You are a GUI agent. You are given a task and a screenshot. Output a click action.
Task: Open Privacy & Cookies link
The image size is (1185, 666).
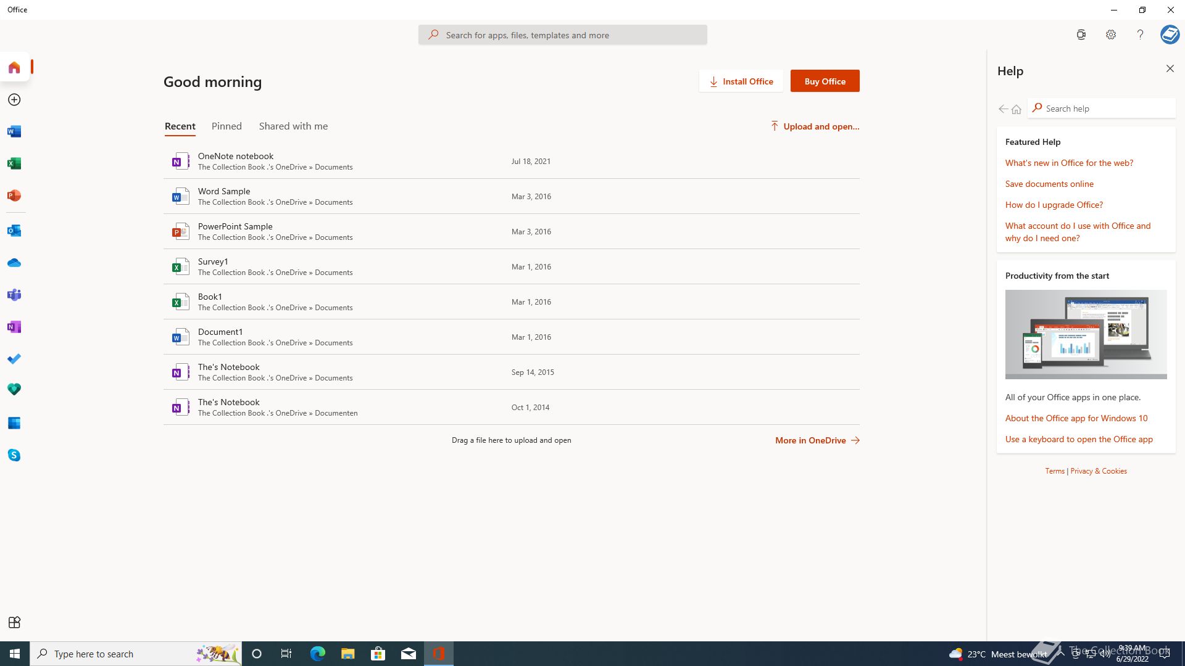[1099, 471]
